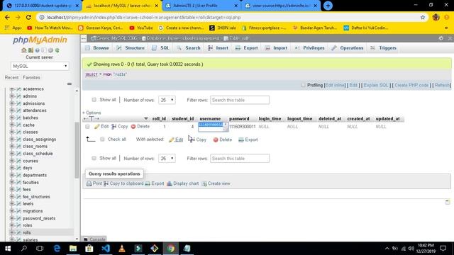The width and height of the screenshot is (454, 255).
Task: Open the Console bar
Action: [x=94, y=239]
